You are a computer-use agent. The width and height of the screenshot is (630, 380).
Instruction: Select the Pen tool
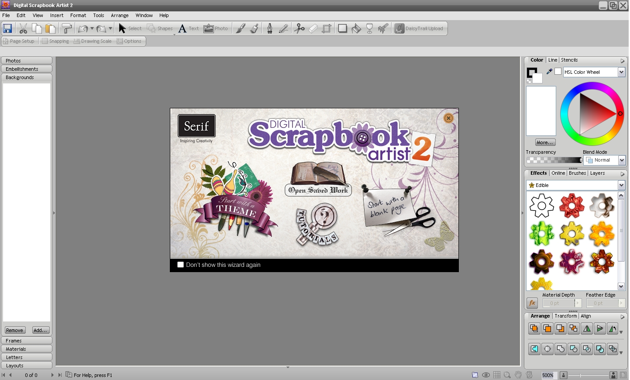tap(270, 29)
